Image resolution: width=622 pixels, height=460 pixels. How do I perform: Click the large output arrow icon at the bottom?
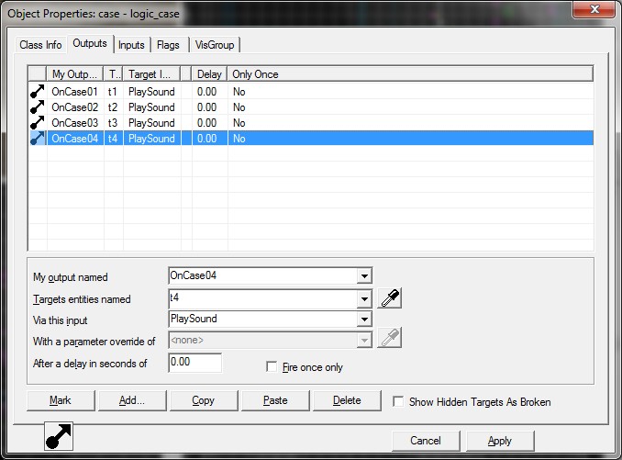(59, 436)
